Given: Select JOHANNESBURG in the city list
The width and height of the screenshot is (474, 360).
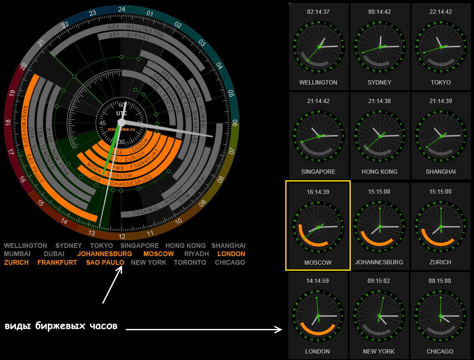Looking at the screenshot, I should 104,254.
